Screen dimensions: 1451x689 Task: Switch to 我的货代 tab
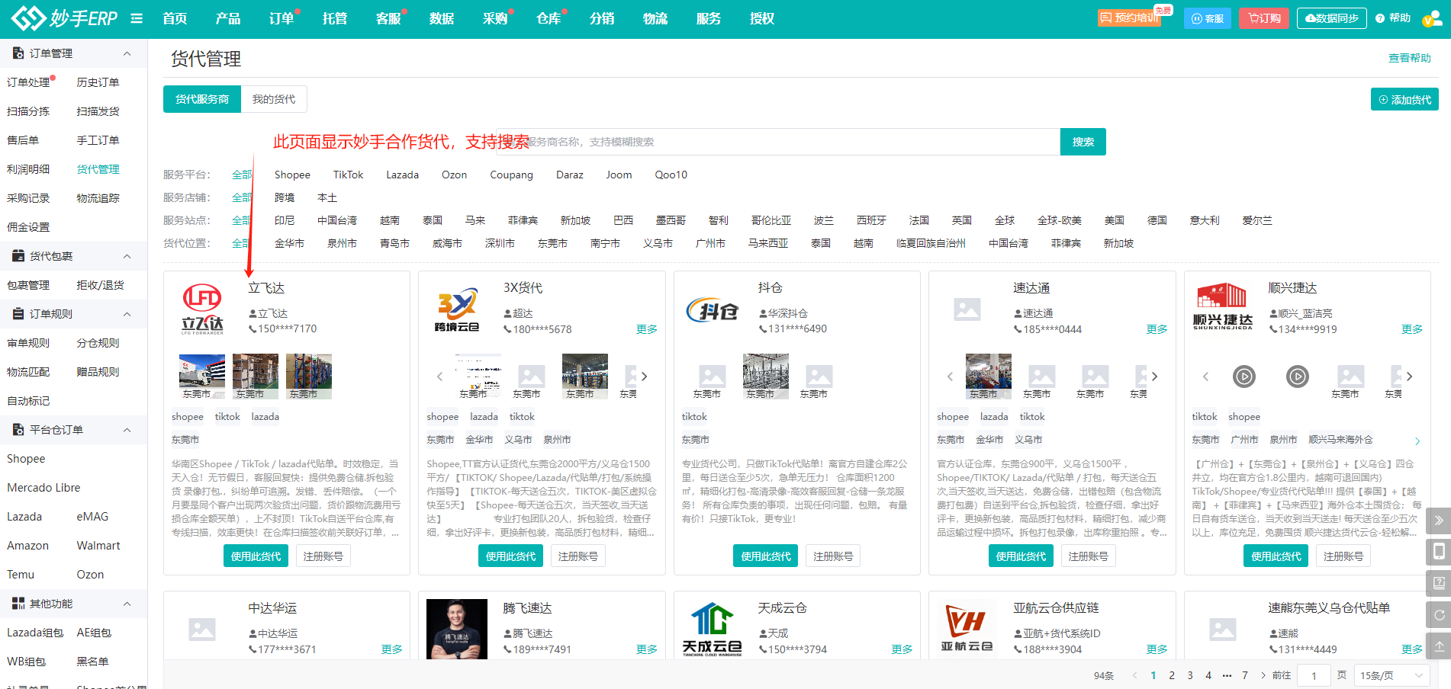coord(274,99)
